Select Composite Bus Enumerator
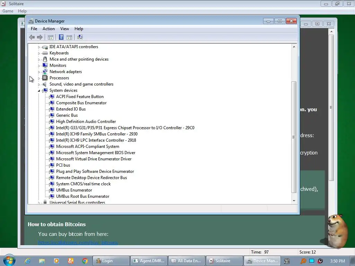Image resolution: width=355 pixels, height=266 pixels. 81,103
